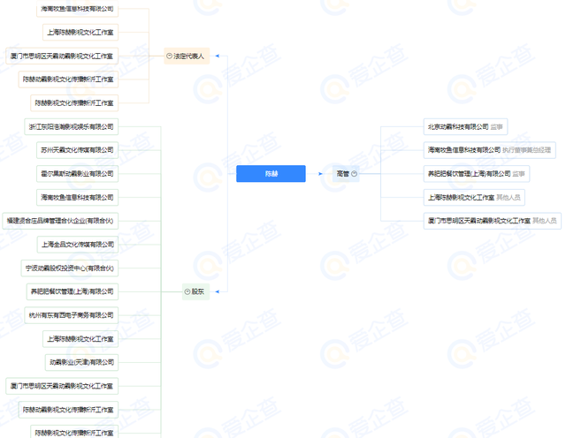Open 海南牧鱼信息科技有限公司 执行董事 node under 高管
The image size is (566, 438).
click(x=489, y=150)
